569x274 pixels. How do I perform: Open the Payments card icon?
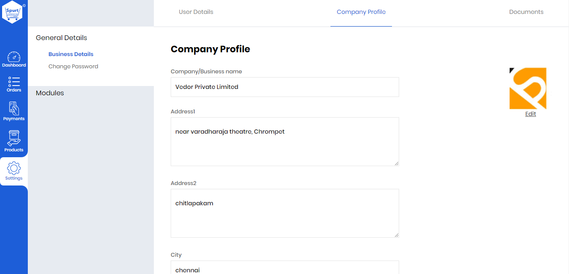(x=14, y=108)
